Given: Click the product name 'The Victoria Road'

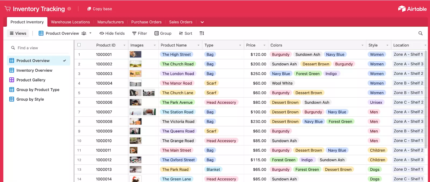Looking at the screenshot, I should pos(178,122).
